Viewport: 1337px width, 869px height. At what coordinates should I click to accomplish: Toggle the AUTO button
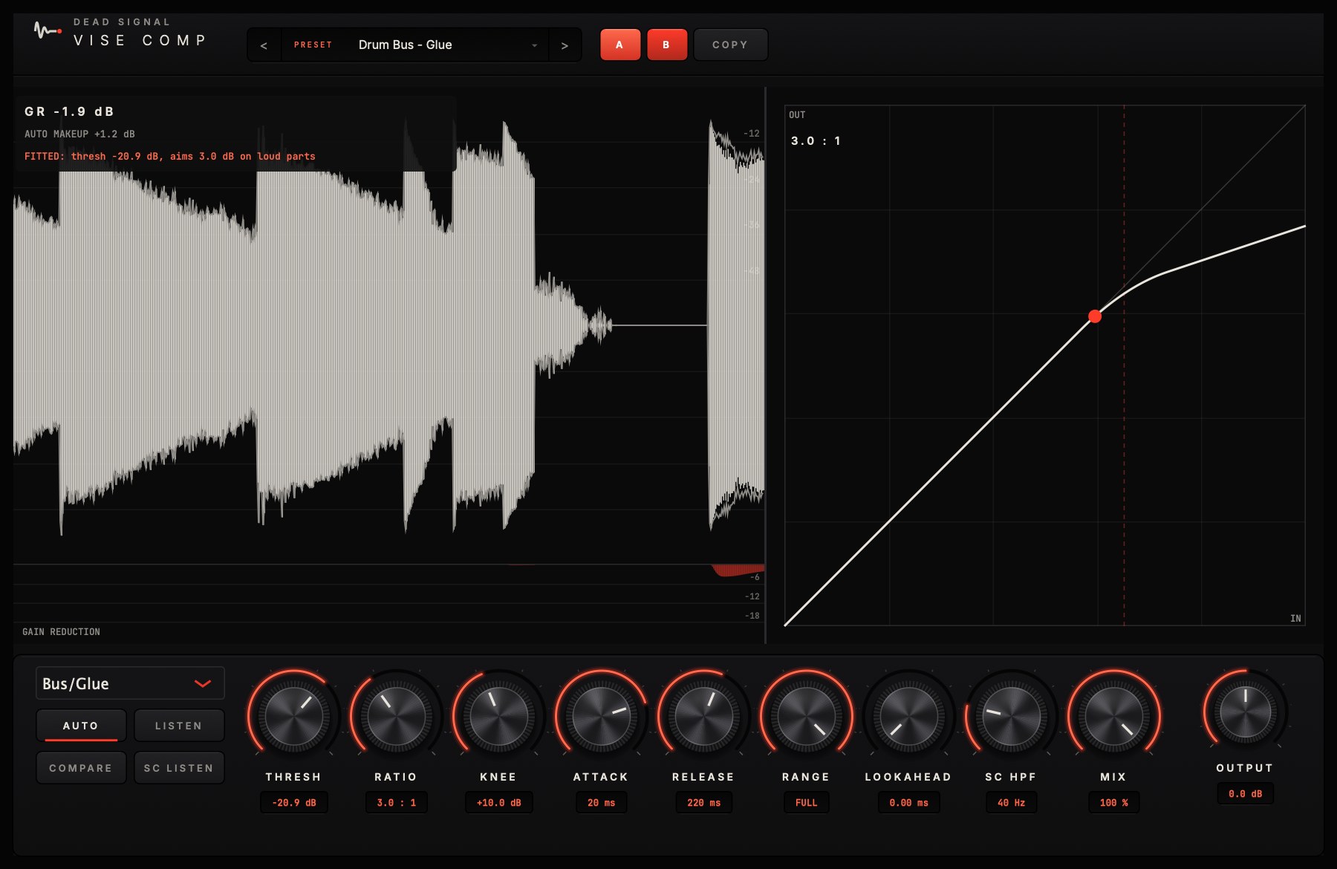pyautogui.click(x=81, y=726)
